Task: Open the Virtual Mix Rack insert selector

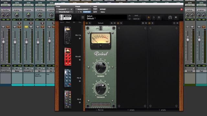Action: [x=65, y=12]
